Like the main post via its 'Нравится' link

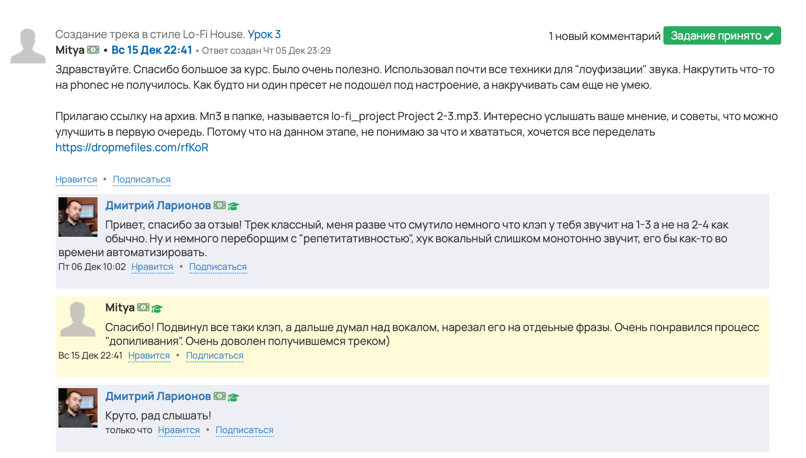[x=76, y=179]
